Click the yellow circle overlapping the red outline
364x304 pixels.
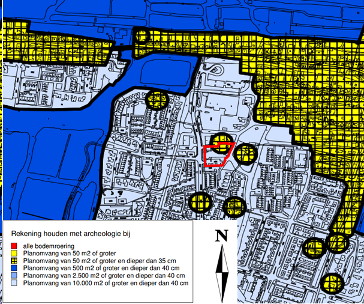click(x=222, y=144)
